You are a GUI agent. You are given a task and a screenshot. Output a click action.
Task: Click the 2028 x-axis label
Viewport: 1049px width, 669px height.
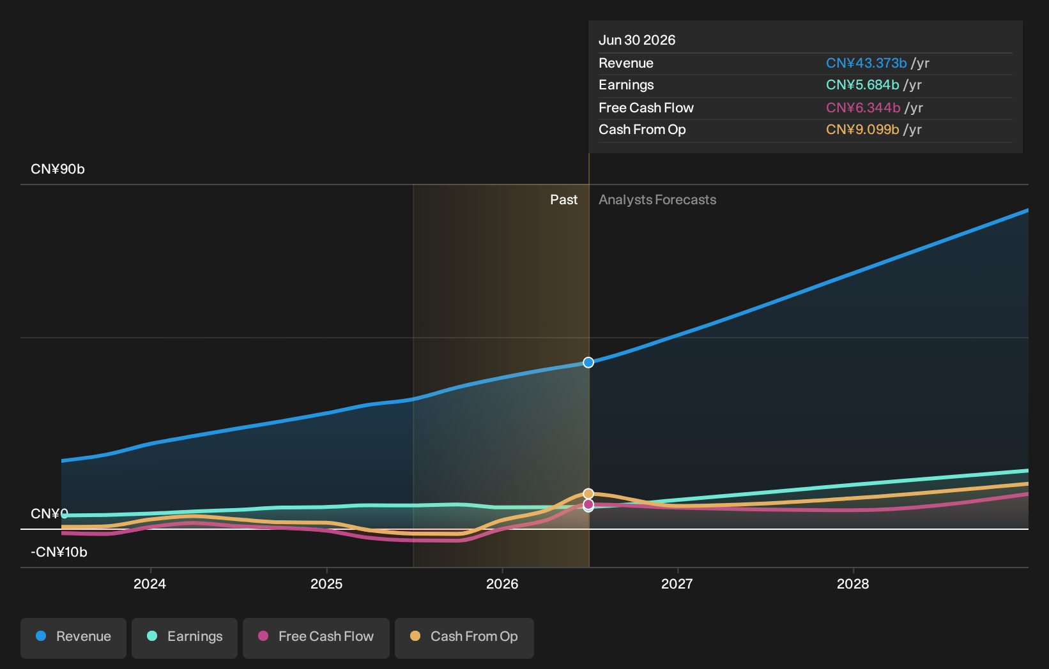(854, 584)
